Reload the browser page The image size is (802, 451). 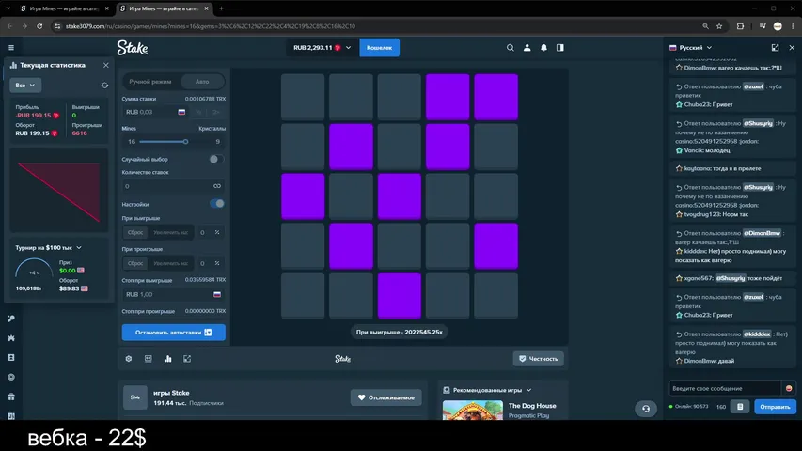pos(39,26)
